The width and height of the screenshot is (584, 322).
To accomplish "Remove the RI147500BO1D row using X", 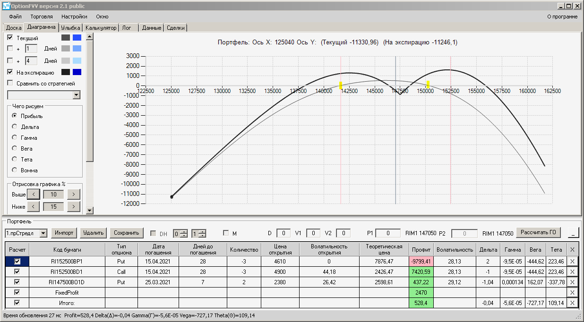I will pyautogui.click(x=572, y=282).
